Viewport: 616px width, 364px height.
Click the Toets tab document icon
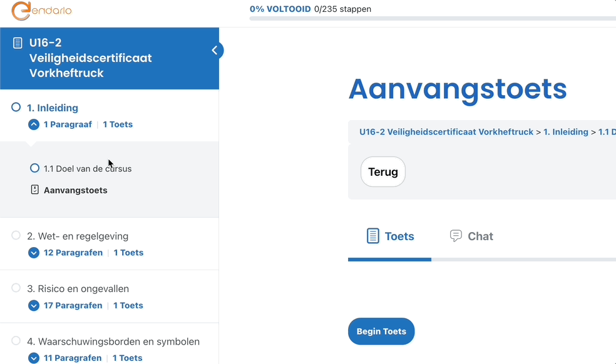coord(373,236)
